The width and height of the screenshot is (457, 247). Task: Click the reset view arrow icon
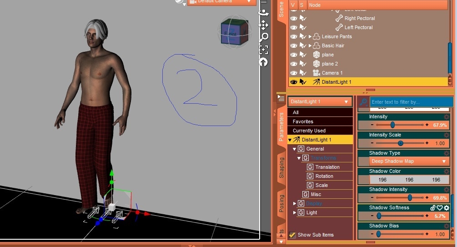263,62
